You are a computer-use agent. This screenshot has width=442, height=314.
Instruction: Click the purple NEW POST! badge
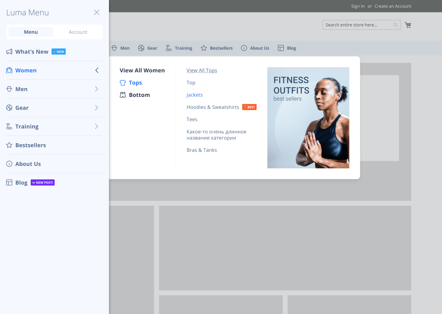point(43,182)
